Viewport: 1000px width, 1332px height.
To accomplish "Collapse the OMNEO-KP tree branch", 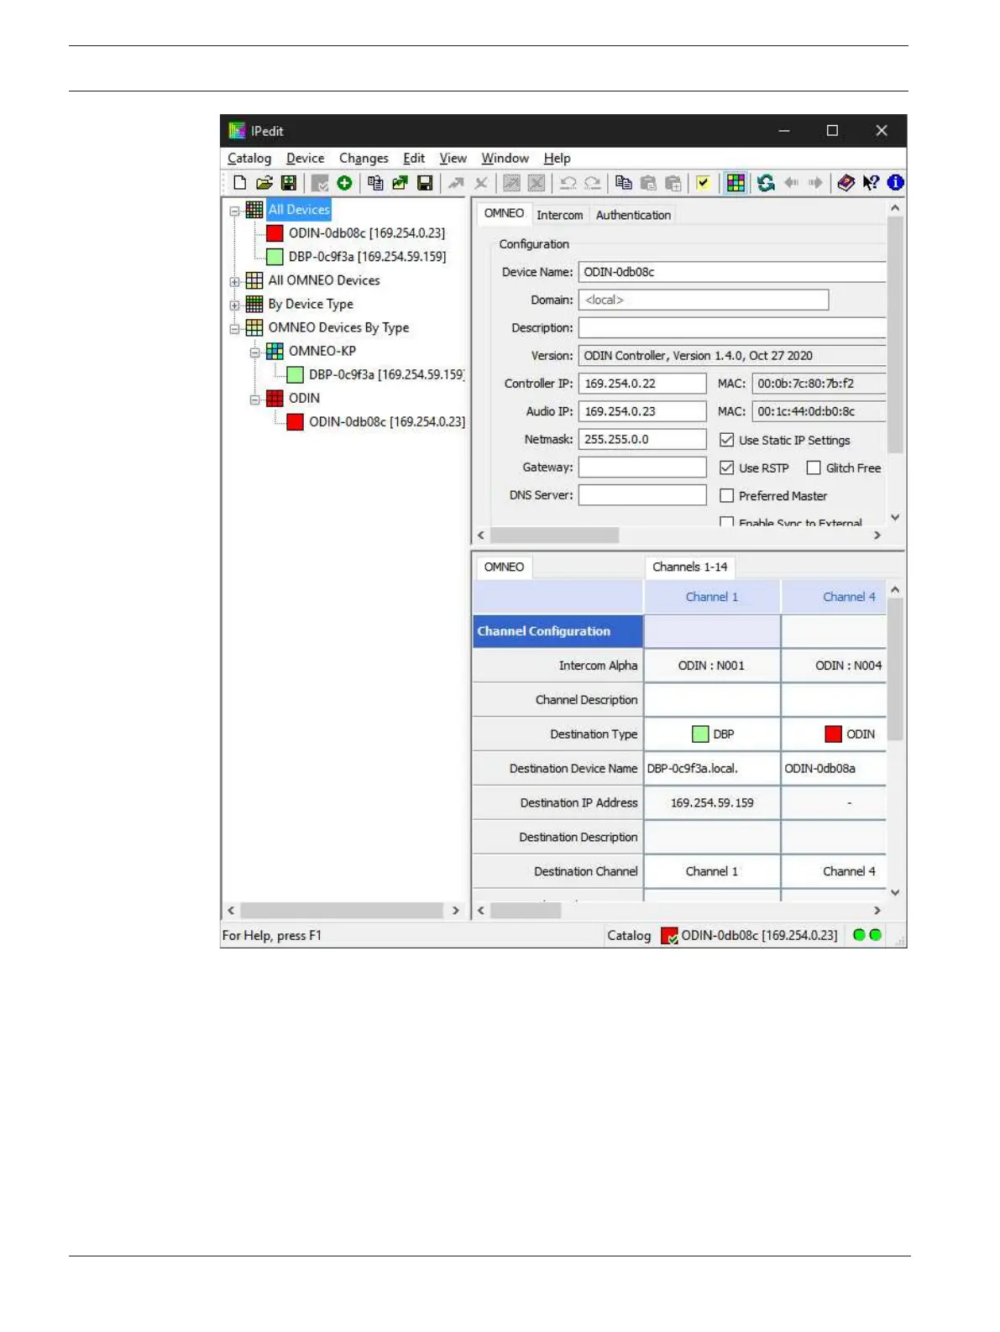I will pyautogui.click(x=254, y=352).
